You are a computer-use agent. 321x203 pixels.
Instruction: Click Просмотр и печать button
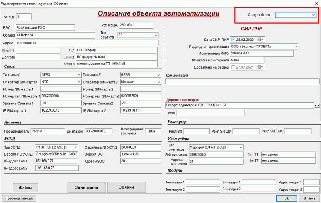(19, 198)
